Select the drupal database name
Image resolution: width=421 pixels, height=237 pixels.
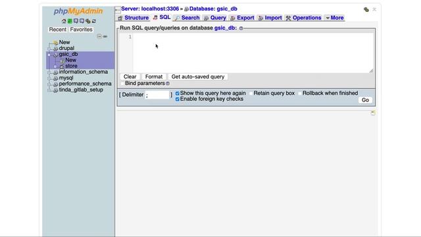point(66,48)
